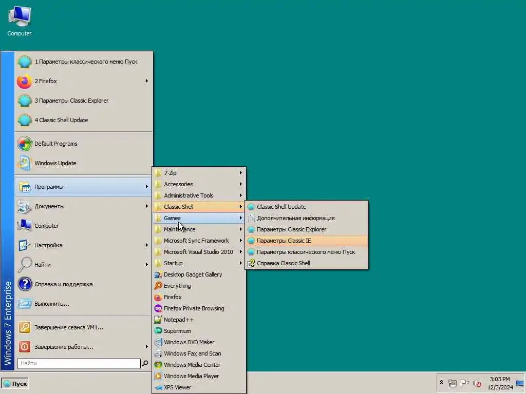This screenshot has width=526, height=394.
Task: Click the muted volume tray icon
Action: tap(477, 383)
